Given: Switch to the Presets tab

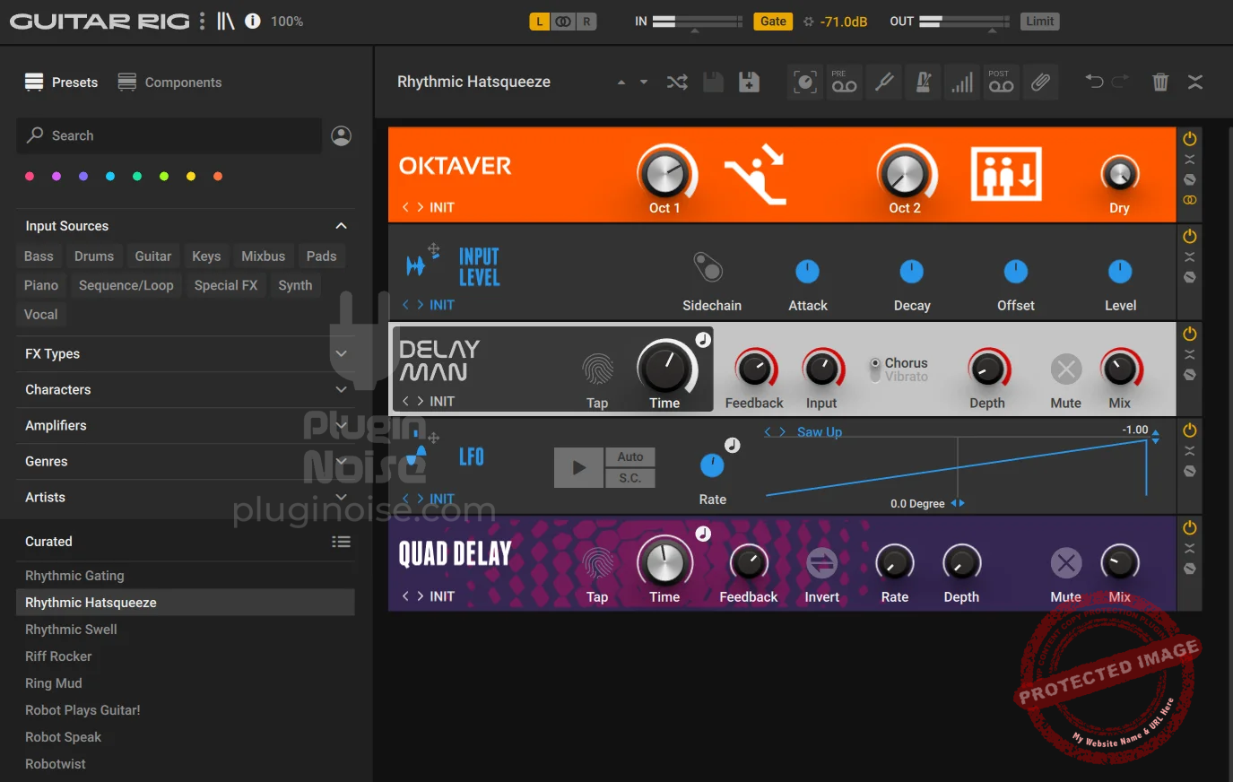Looking at the screenshot, I should (61, 83).
